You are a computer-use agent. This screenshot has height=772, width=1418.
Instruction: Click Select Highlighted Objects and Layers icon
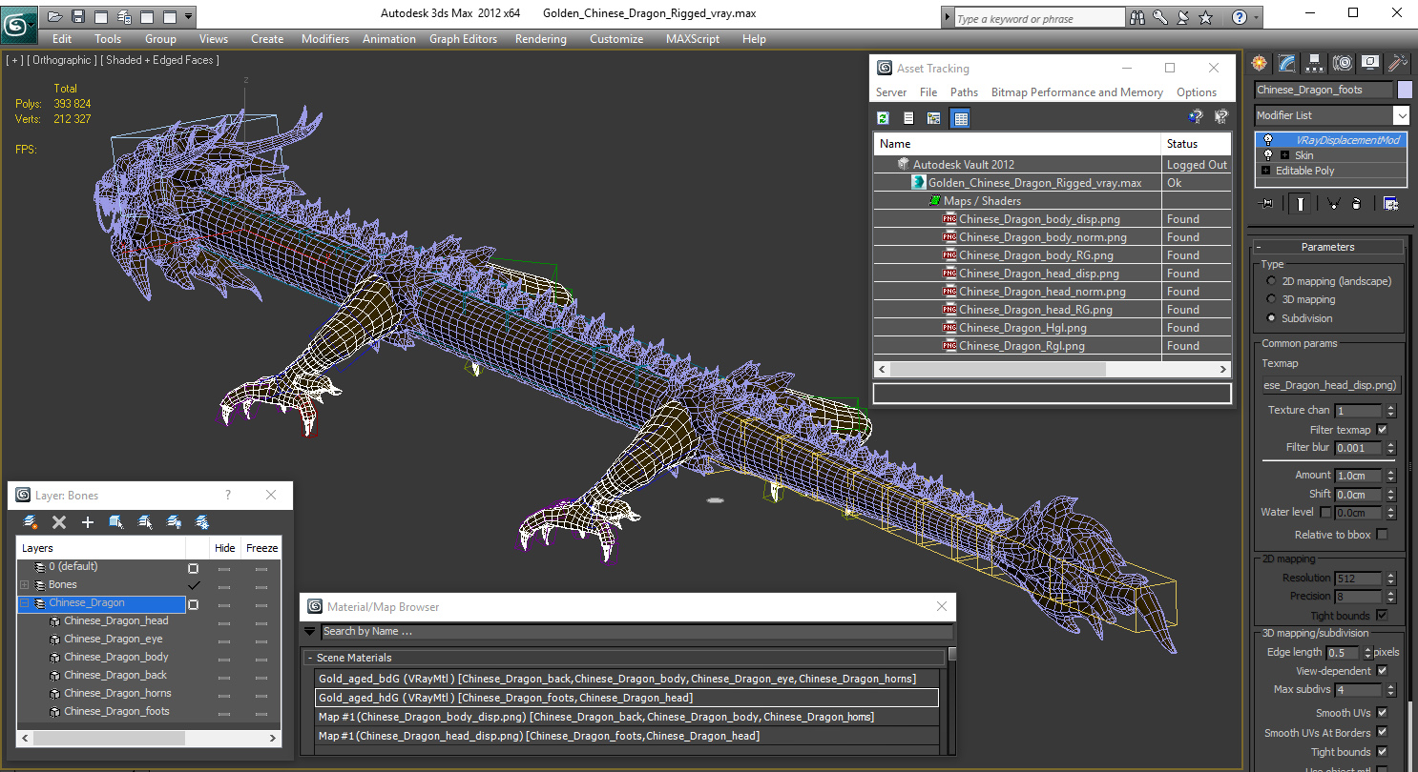point(116,522)
